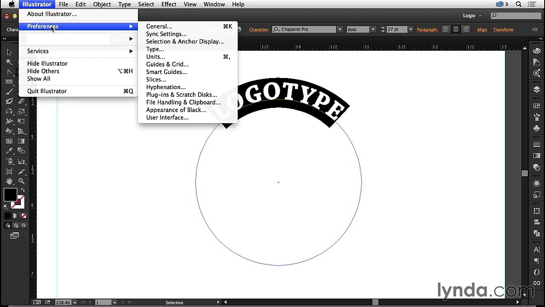Select the Gradient tool

click(x=21, y=141)
